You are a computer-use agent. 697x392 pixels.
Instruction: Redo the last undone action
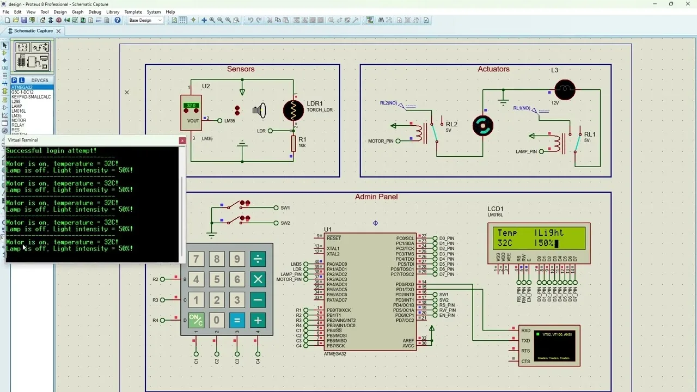coord(259,20)
